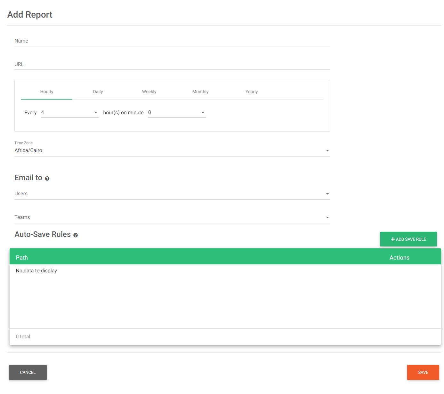The width and height of the screenshot is (444, 394).
Task: Open the hours interval dropdown showing 4
Action: [95, 112]
